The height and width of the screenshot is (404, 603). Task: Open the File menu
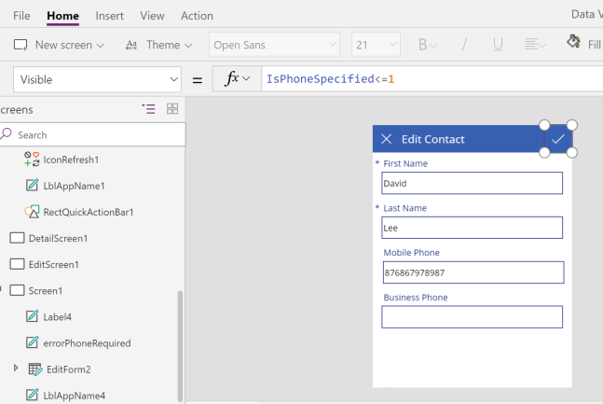(21, 16)
